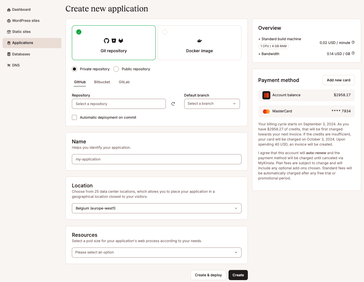Screen dimensions: 364x282
Task: Click the application Name input field
Action: click(156, 159)
